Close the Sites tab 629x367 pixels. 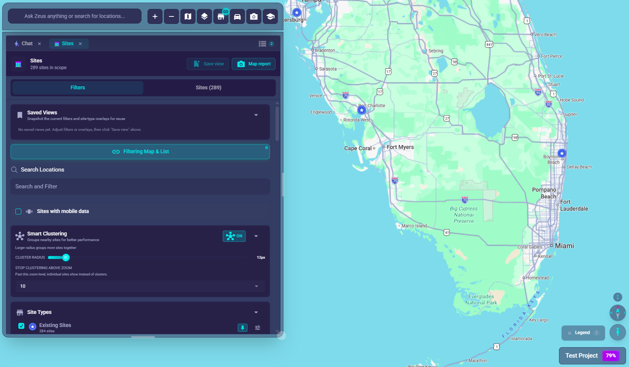click(x=80, y=44)
